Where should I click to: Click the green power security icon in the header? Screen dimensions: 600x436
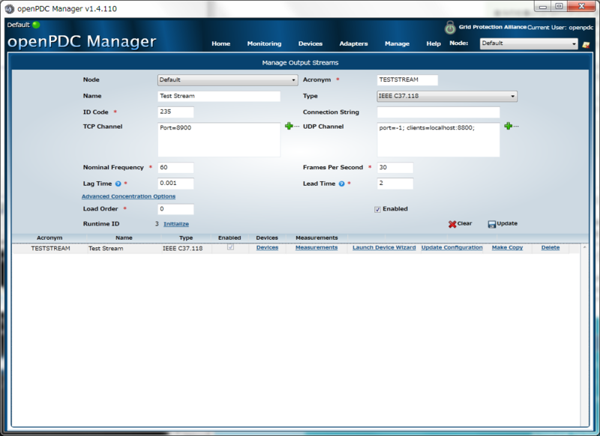click(450, 28)
